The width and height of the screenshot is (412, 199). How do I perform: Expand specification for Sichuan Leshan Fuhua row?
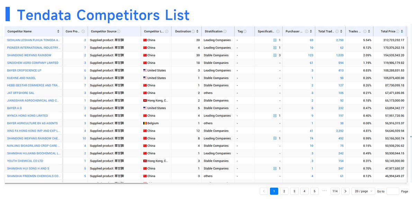(x=275, y=40)
